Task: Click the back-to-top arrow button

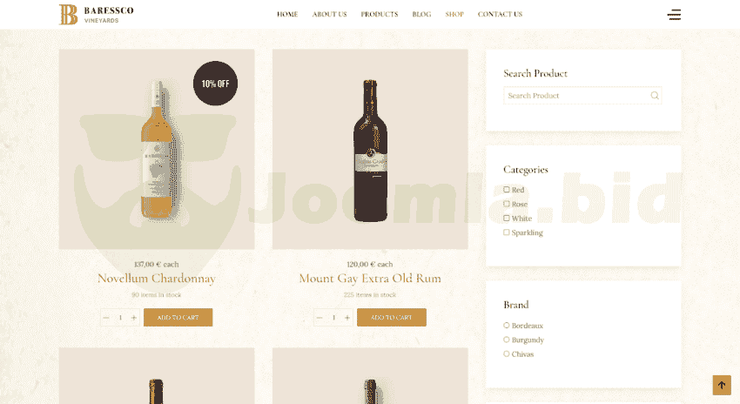Action: pyautogui.click(x=722, y=385)
